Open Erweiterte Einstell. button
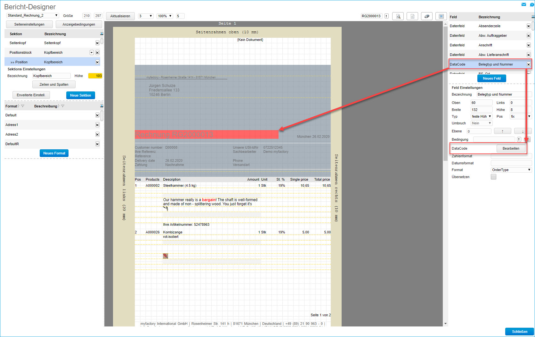The width and height of the screenshot is (535, 337). point(31,95)
